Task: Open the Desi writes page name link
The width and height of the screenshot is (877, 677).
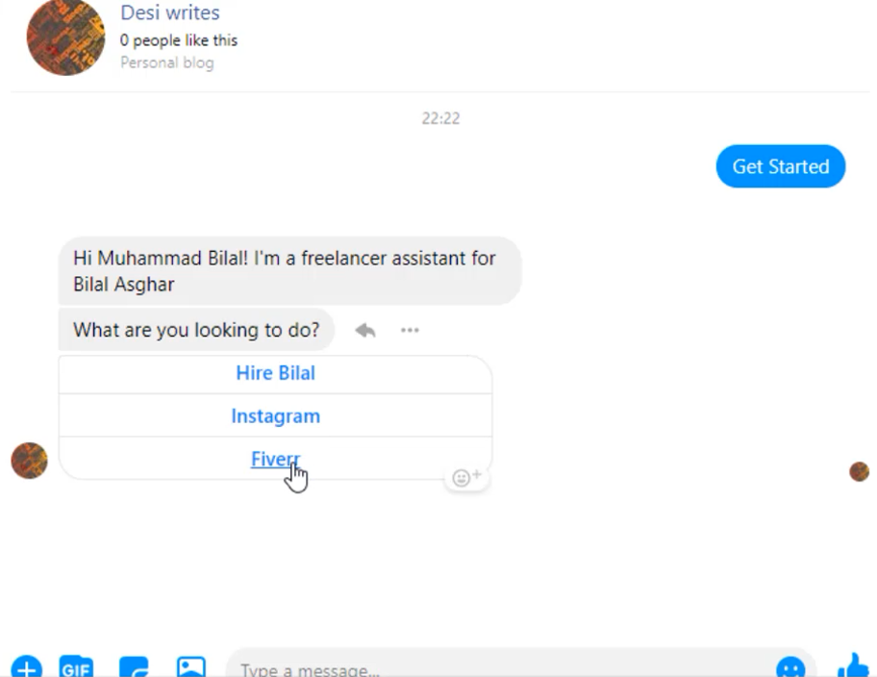Action: (x=170, y=13)
